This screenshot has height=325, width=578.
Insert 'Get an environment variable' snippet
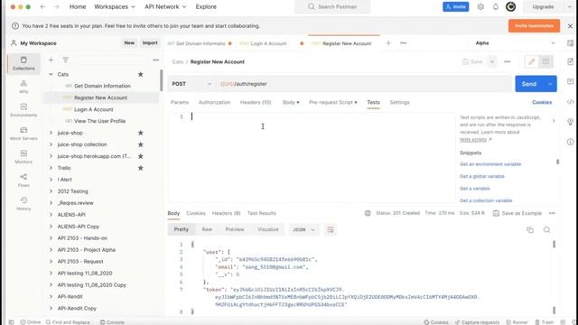(x=490, y=164)
